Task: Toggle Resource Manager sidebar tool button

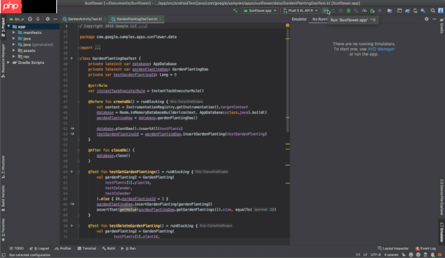Action: point(3,61)
